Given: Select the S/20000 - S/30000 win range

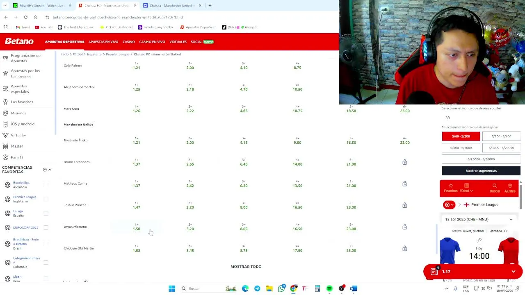Looking at the screenshot, I should coord(481,159).
